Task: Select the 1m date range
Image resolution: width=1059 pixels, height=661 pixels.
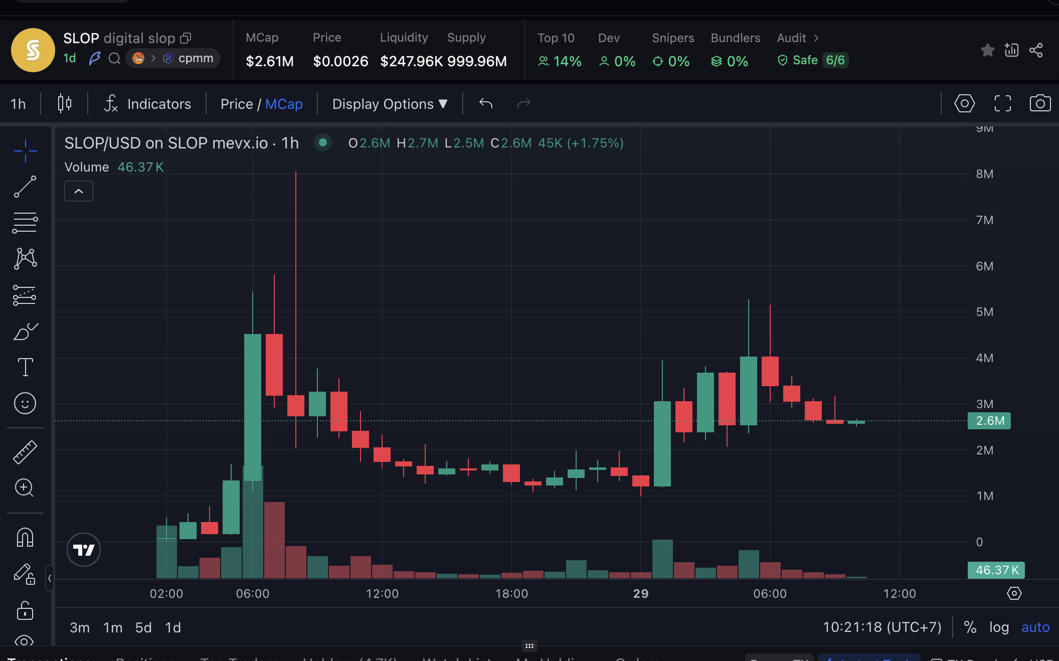Action: (x=113, y=627)
